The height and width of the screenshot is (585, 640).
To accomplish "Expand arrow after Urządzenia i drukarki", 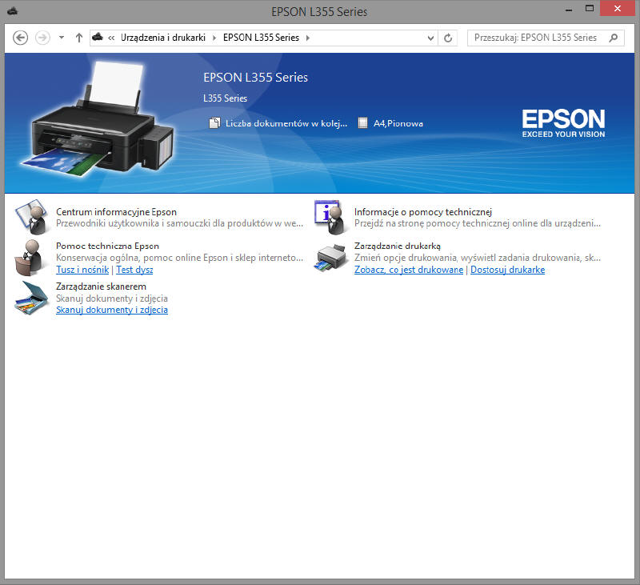I will click(214, 38).
